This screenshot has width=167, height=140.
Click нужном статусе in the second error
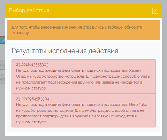[31, 122]
